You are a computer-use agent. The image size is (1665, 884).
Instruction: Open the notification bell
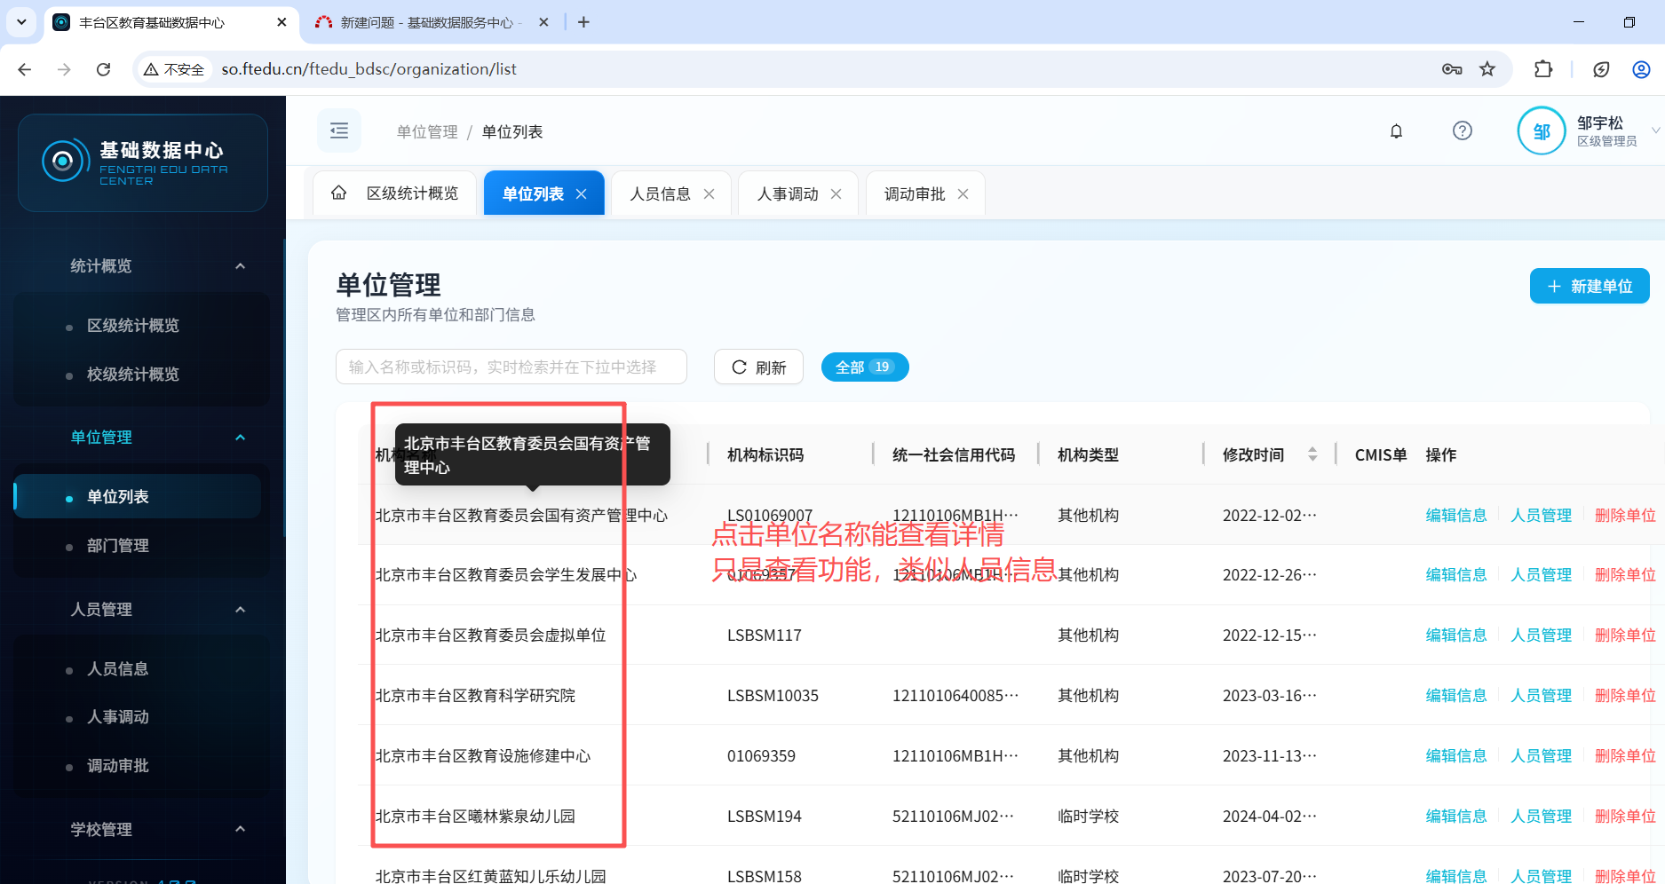[x=1396, y=131]
